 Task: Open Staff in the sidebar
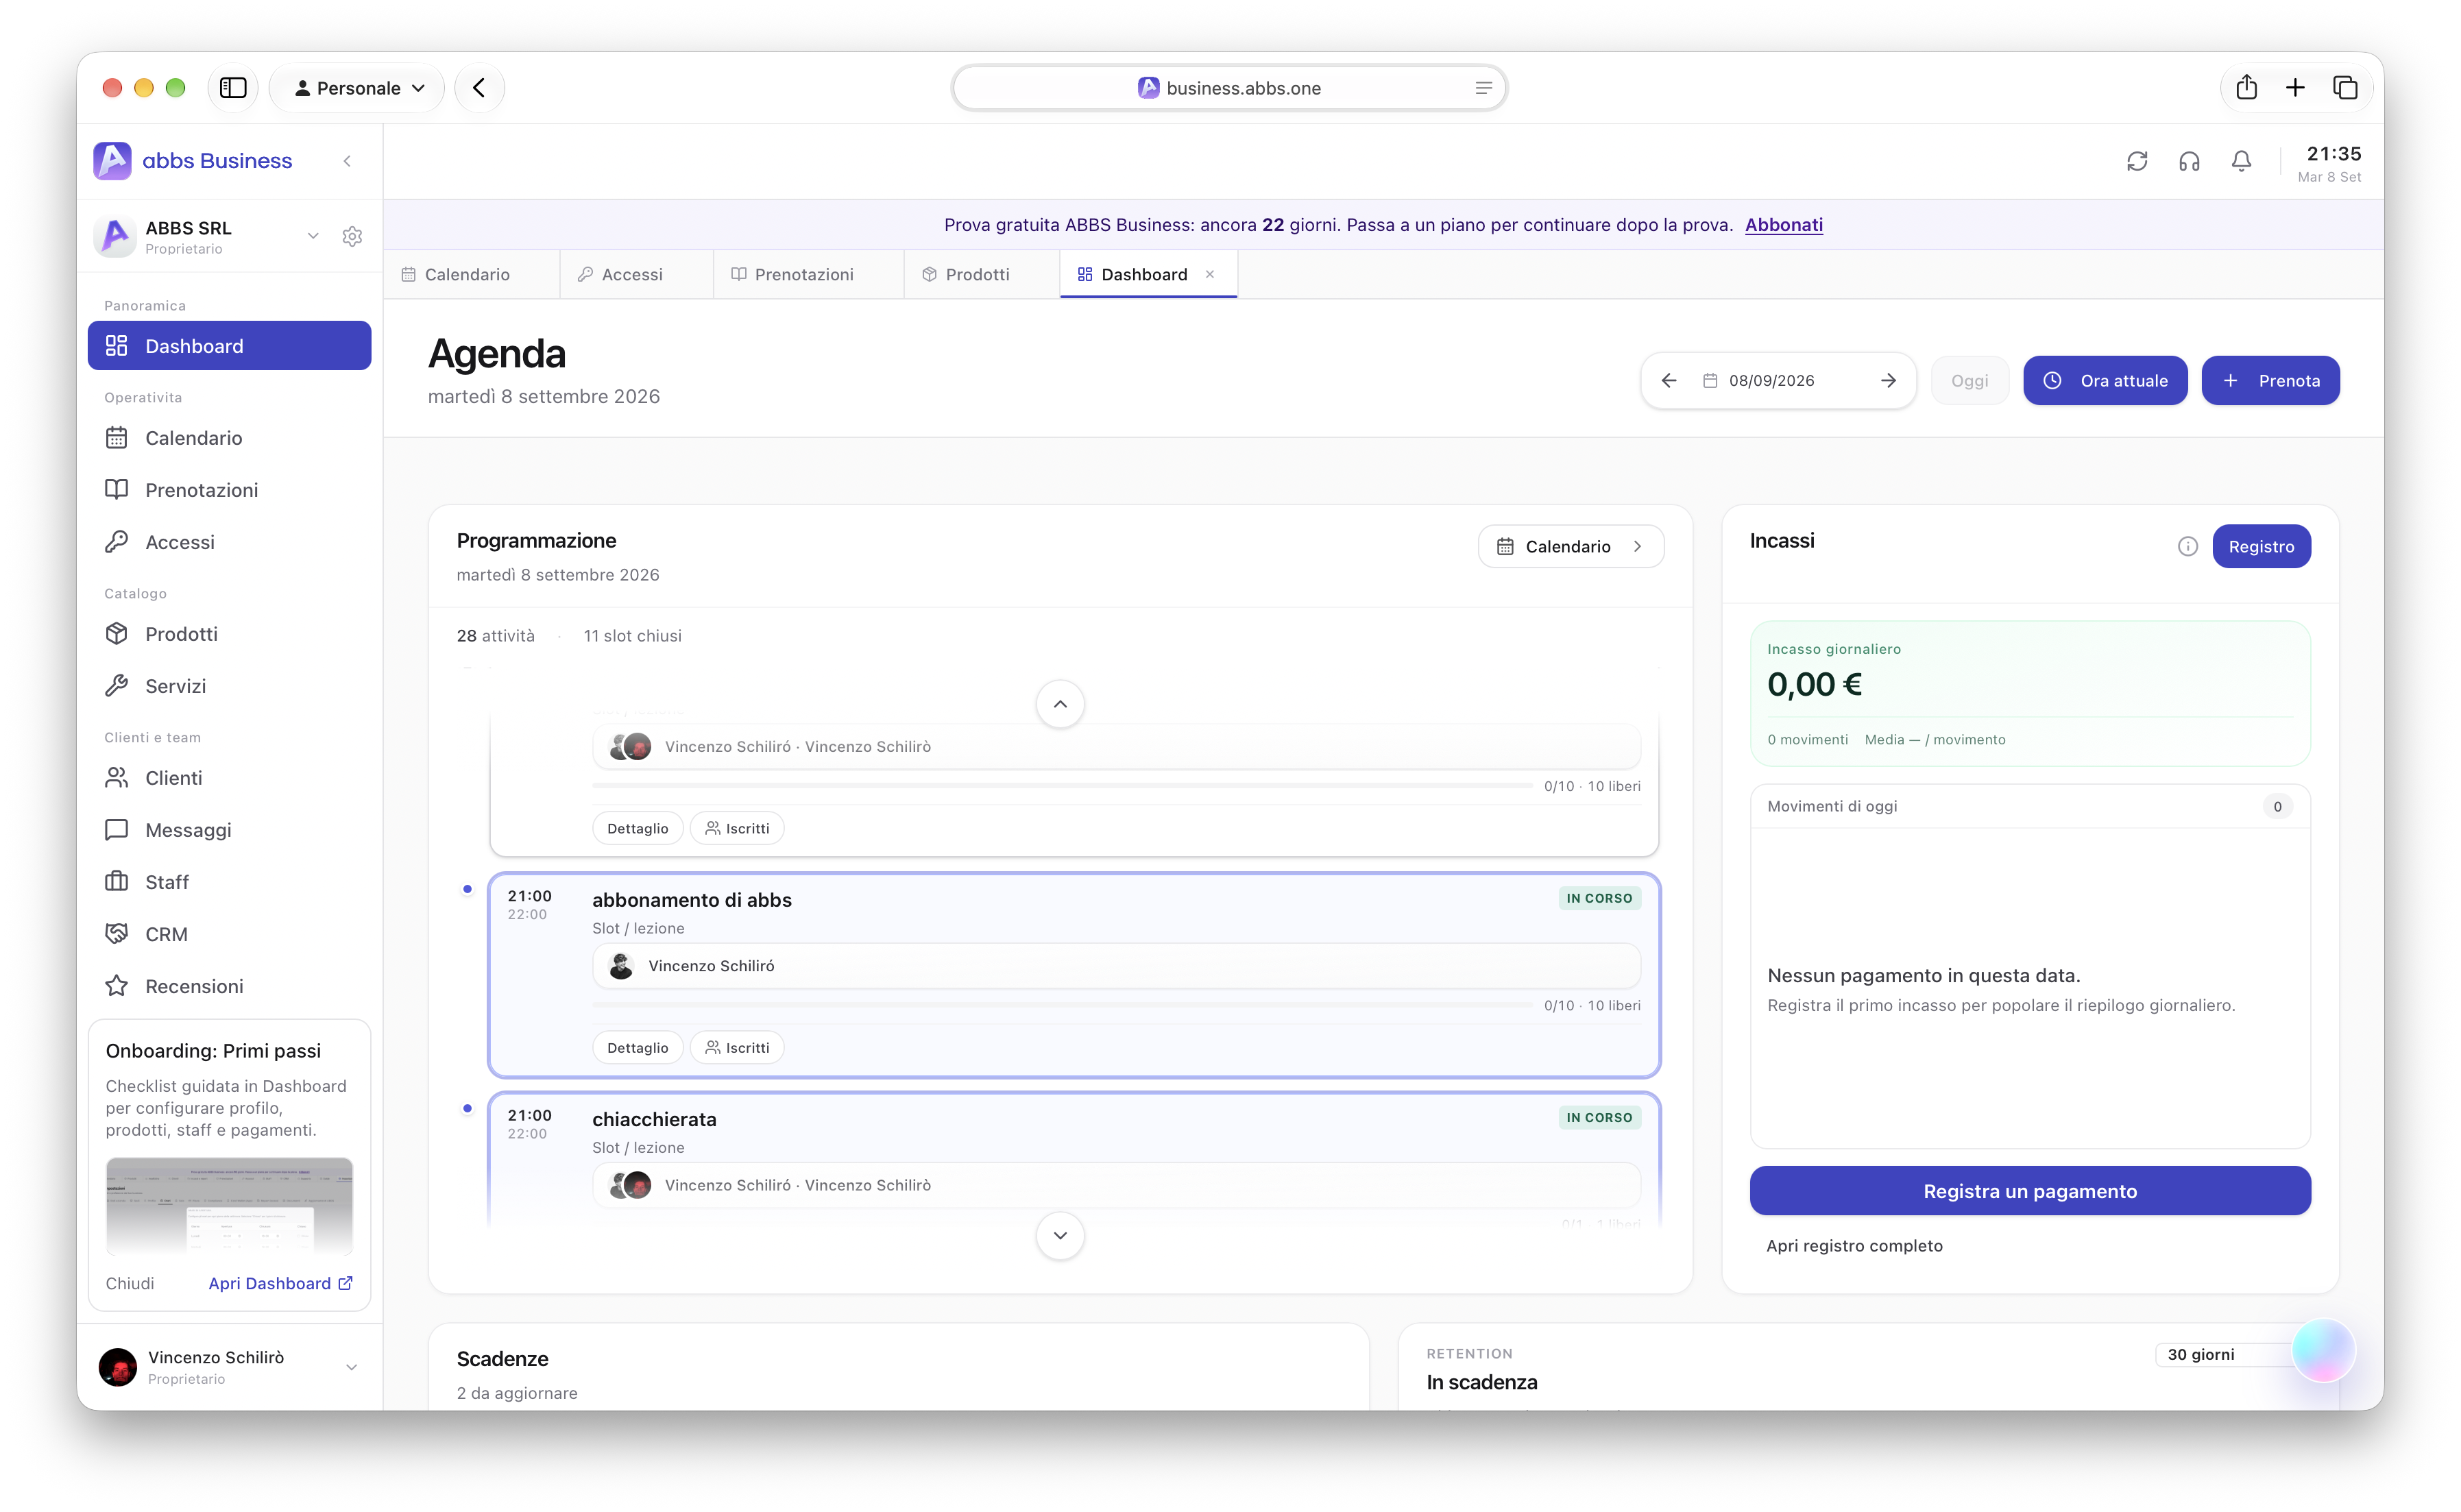tap(230, 882)
